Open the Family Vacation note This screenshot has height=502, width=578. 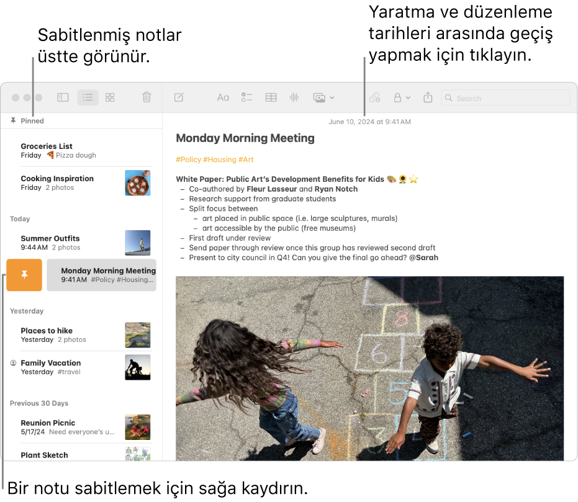coord(81,367)
